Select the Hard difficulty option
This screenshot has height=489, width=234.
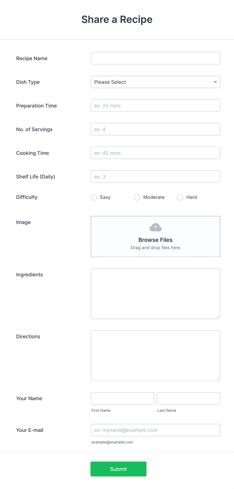[180, 197]
